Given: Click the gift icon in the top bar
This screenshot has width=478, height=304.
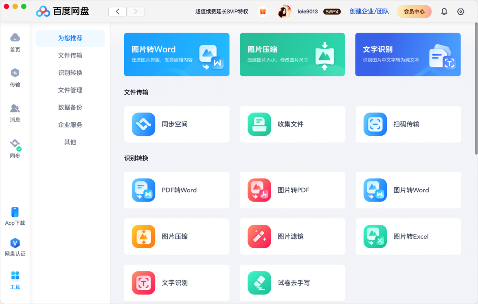Looking at the screenshot, I should coord(263,11).
